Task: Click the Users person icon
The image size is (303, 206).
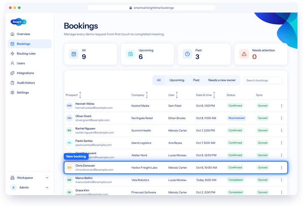Action: click(12, 63)
